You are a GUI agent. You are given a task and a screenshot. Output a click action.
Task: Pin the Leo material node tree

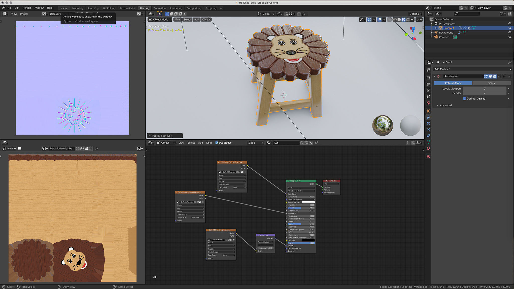coord(316,143)
